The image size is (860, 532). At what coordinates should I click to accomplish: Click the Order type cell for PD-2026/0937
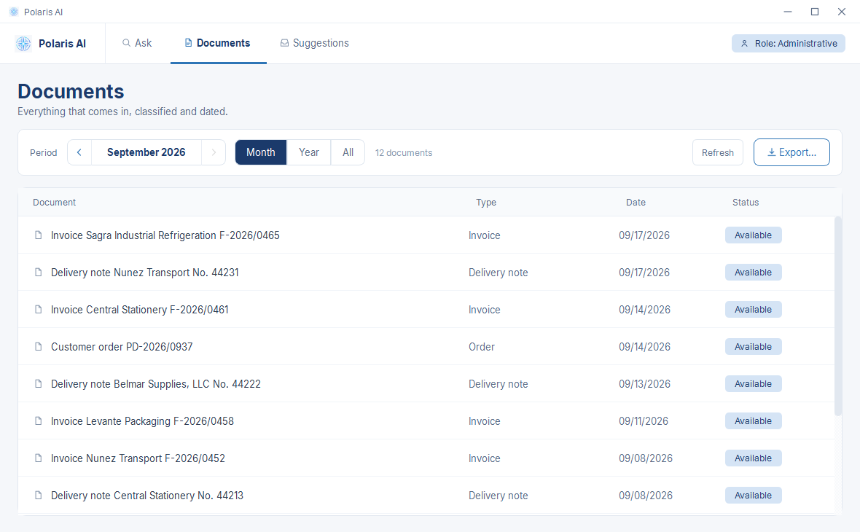pyautogui.click(x=482, y=347)
